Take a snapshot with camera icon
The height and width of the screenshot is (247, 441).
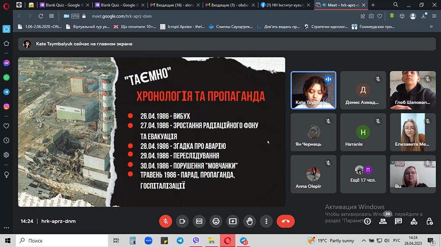[x=371, y=16]
